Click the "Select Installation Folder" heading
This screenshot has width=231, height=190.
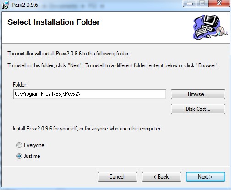coord(54,22)
